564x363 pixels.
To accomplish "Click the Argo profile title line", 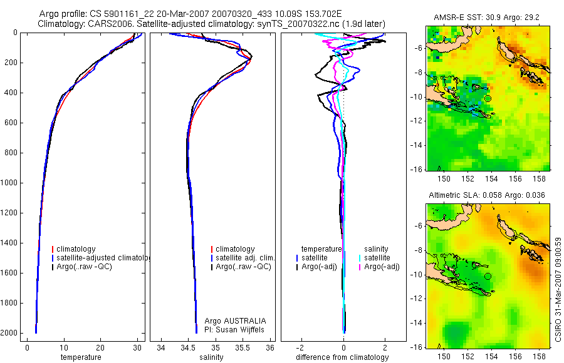I will coord(191,14).
